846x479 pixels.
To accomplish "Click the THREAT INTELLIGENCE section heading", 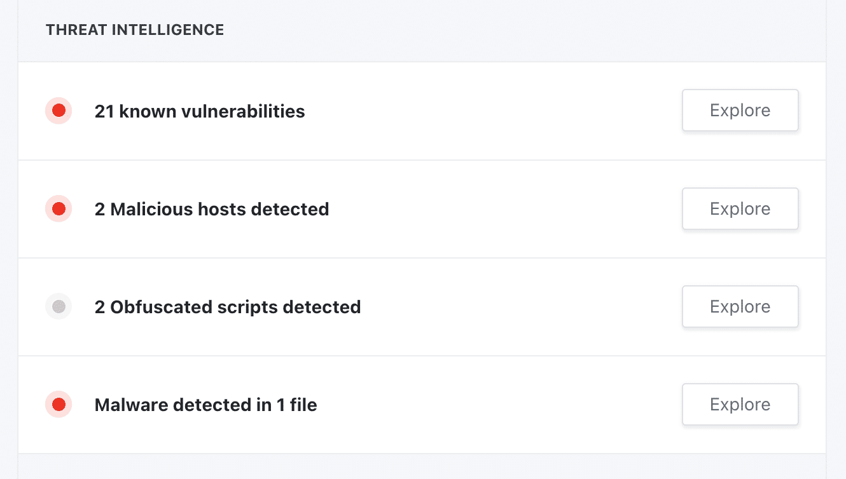I will coord(135,30).
